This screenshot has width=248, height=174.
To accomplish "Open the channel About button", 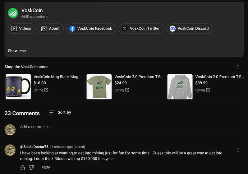I will pyautogui.click(x=51, y=29).
